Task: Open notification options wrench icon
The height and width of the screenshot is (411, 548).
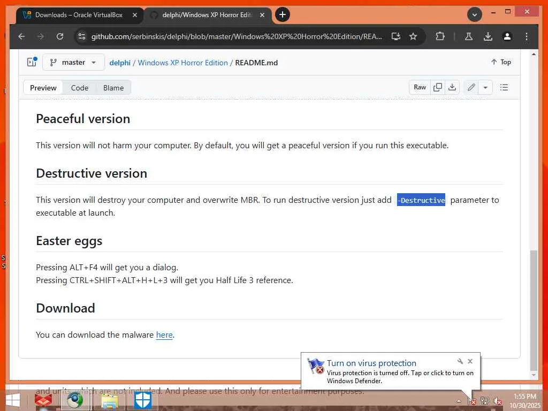Action: (x=460, y=361)
